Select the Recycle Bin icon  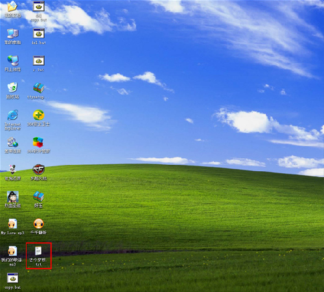pos(12,88)
